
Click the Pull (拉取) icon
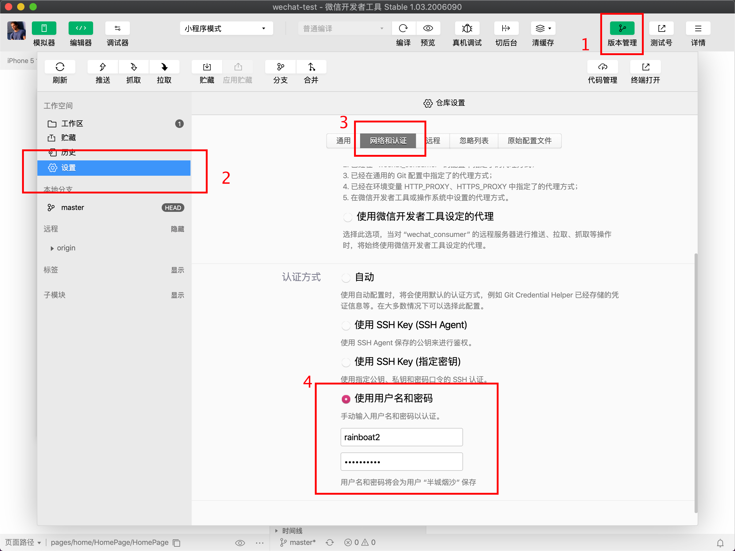click(164, 67)
